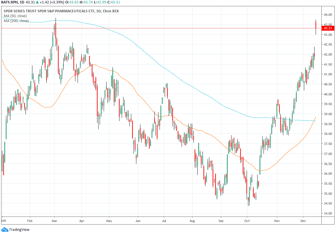
Task: Click the O:43.63 open value
Action: coord(72,2)
